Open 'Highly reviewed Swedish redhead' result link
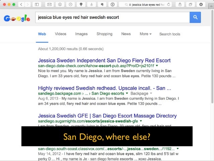Viewport: 214px width, 161px height. click(x=105, y=88)
